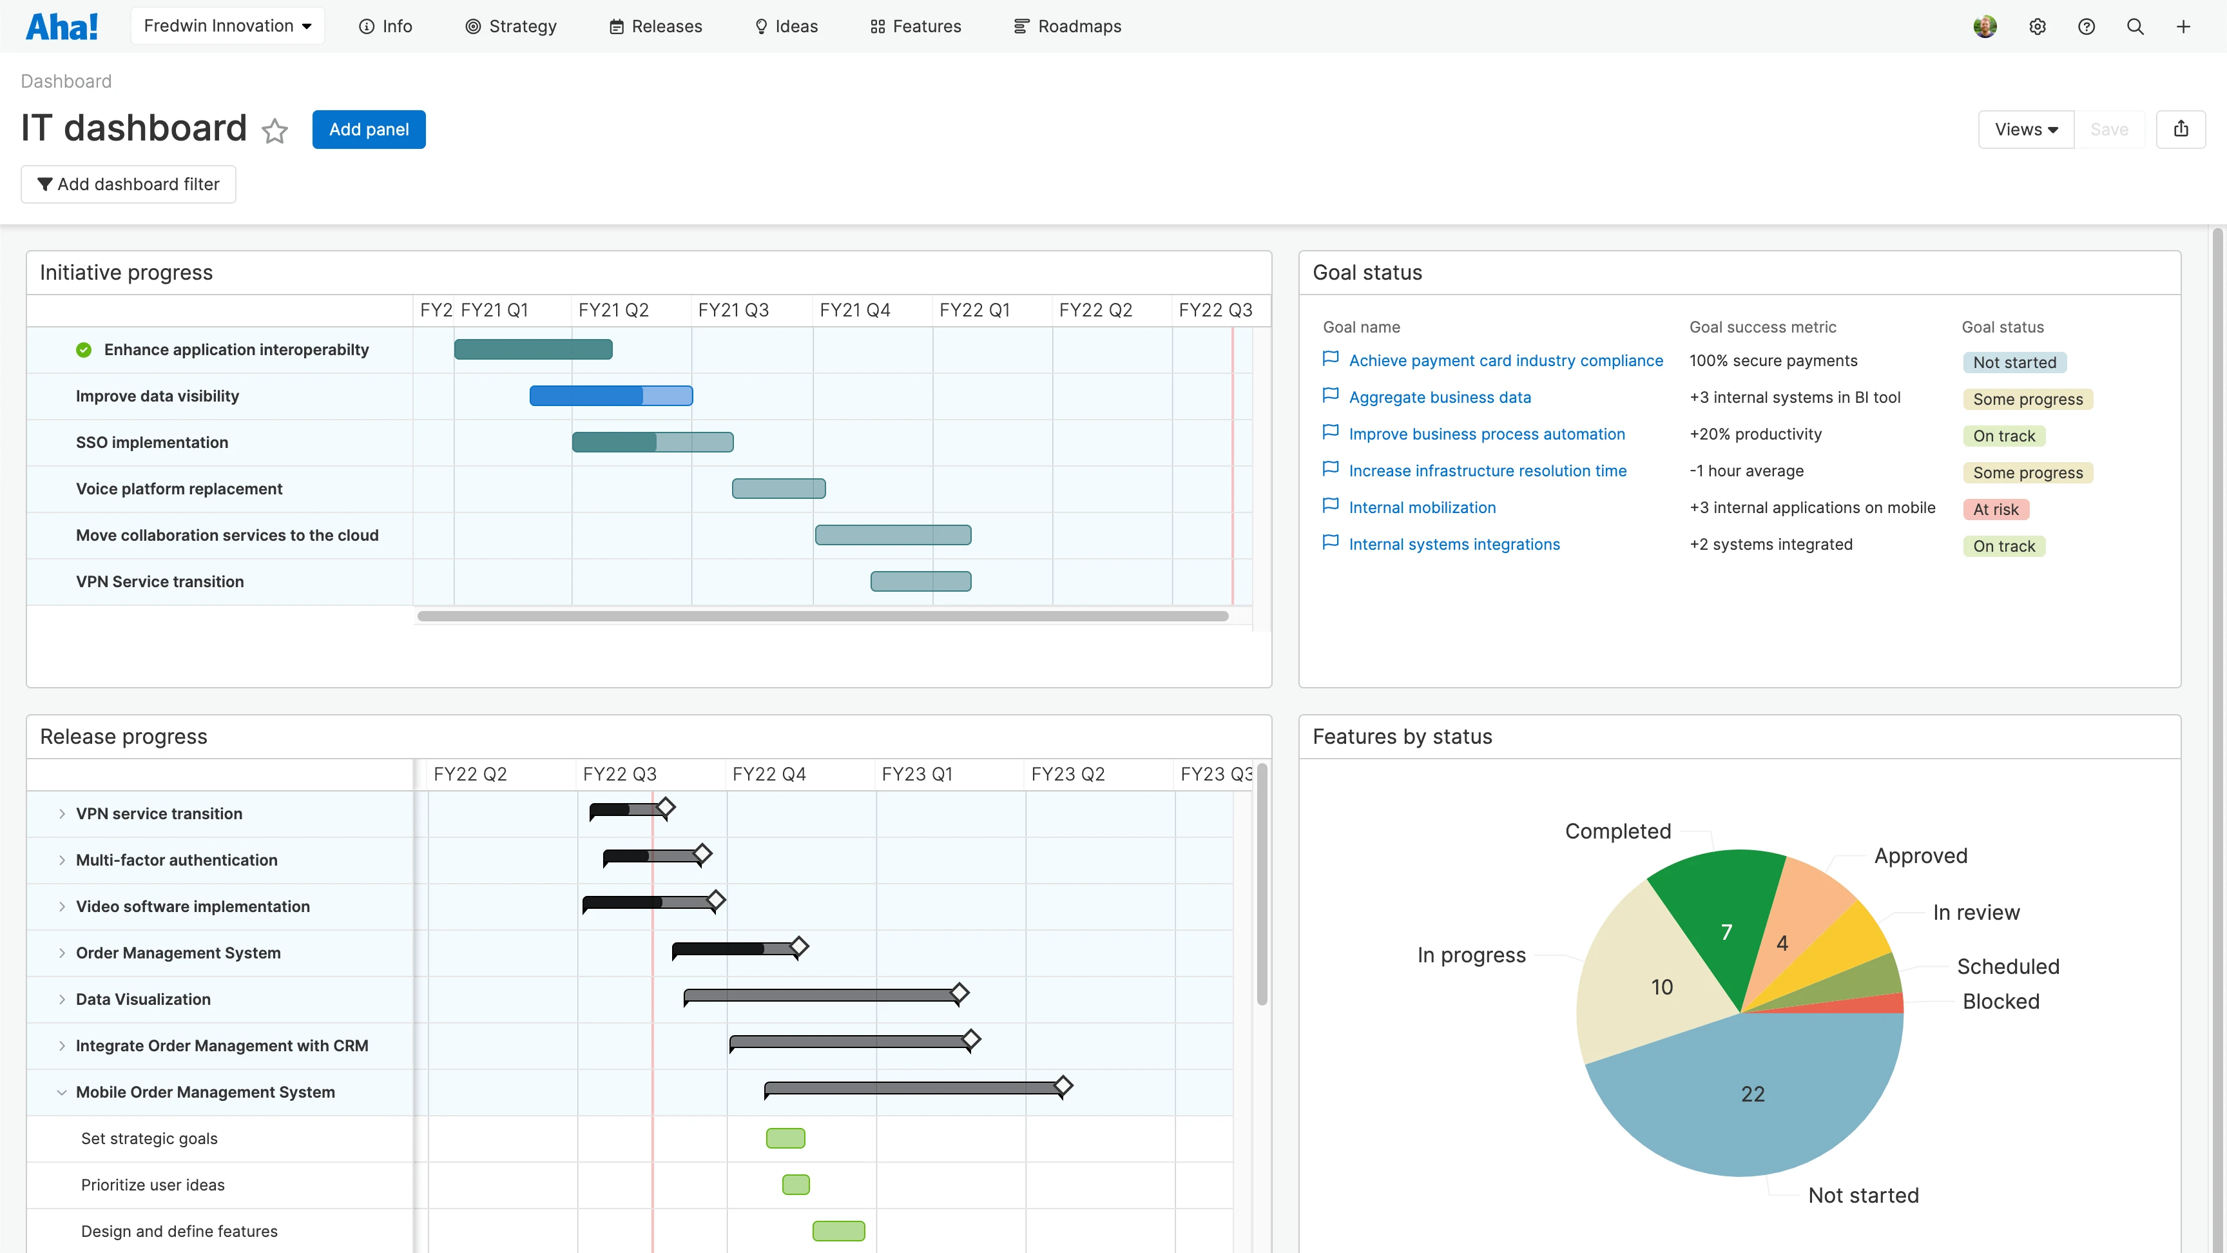This screenshot has height=1253, width=2227.
Task: Click the flag icon beside Internal mobilization
Action: coord(1331,506)
